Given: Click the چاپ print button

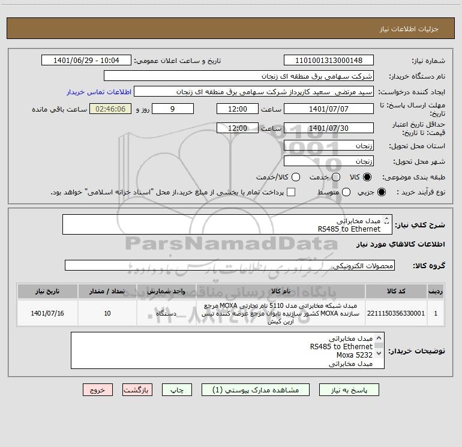Looking at the screenshot, I should point(177,390).
